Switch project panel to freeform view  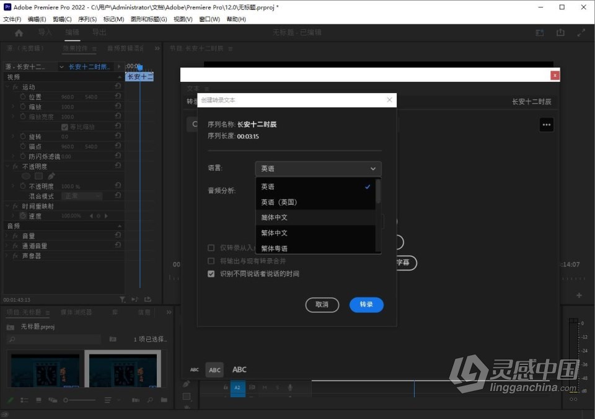point(52,400)
